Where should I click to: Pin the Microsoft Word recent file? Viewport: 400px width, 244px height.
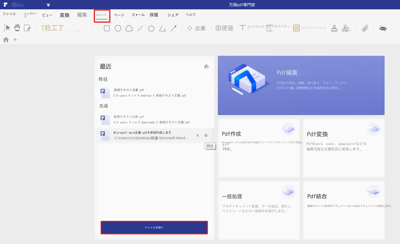[206, 135]
